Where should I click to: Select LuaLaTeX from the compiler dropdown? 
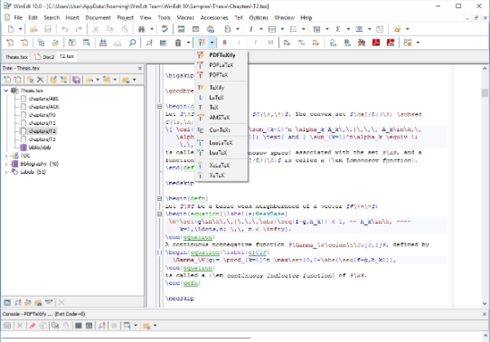tap(221, 143)
